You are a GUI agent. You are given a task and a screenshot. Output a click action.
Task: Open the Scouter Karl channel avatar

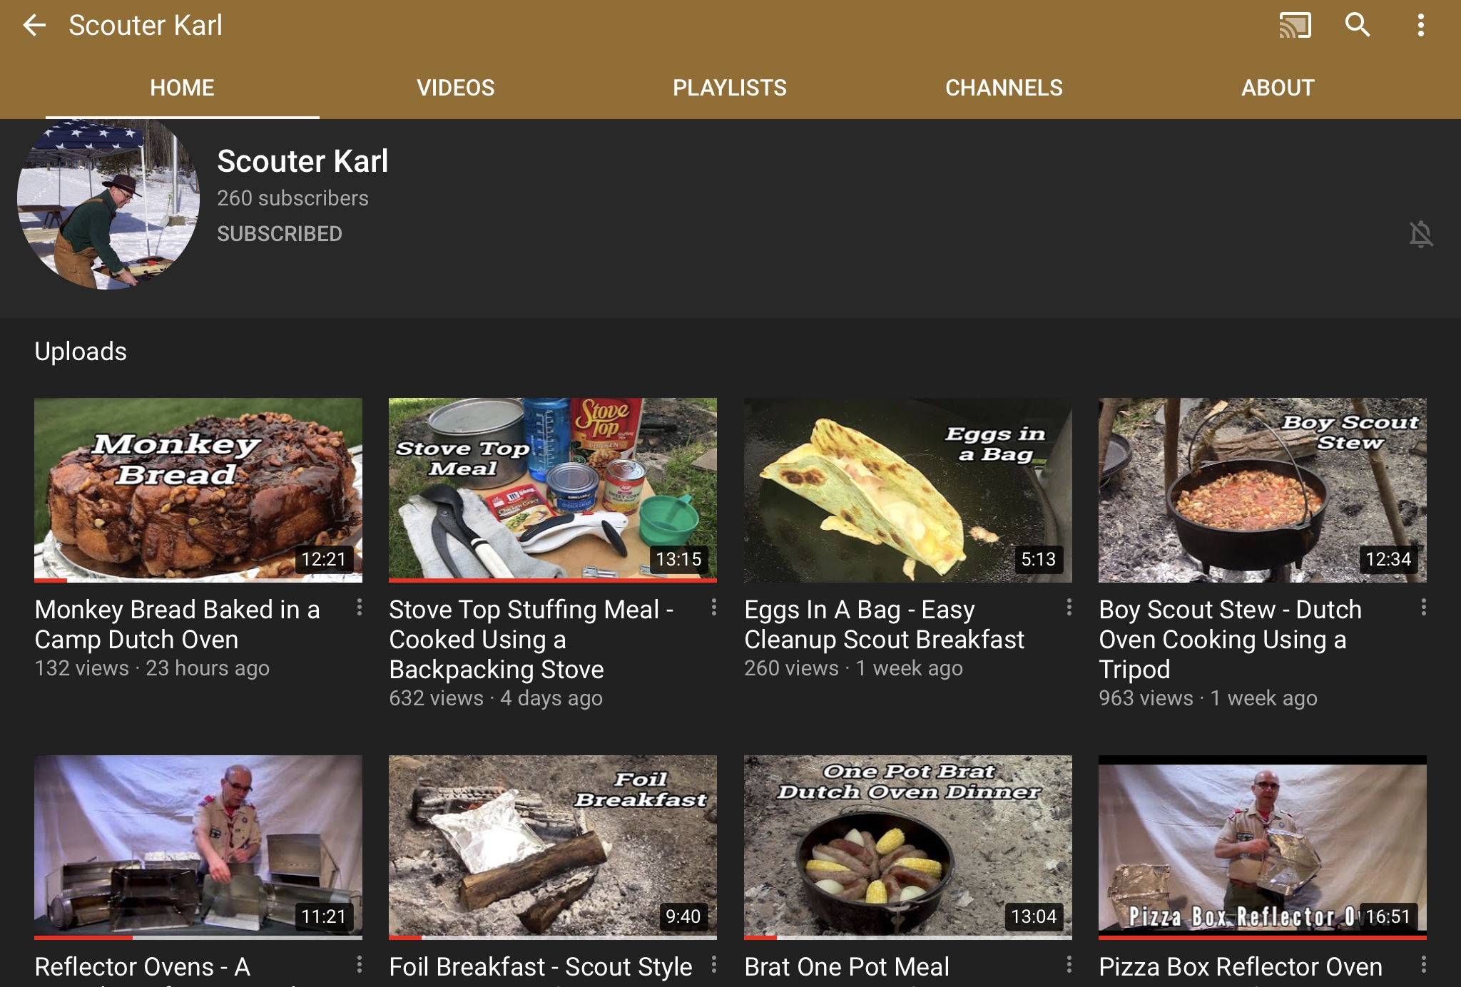108,203
